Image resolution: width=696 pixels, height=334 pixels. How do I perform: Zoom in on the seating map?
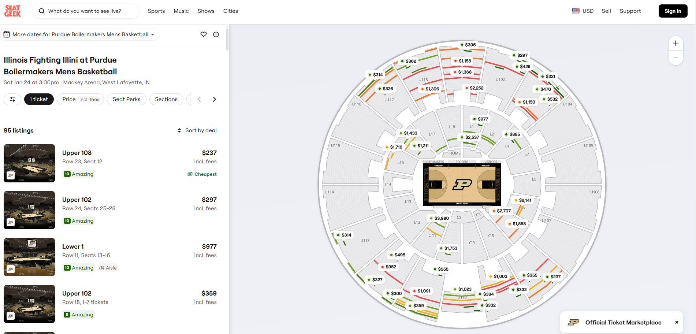pyautogui.click(x=675, y=43)
